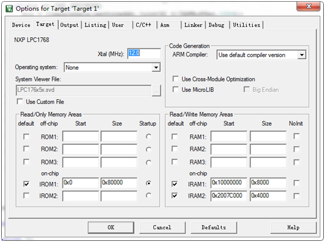Edit the IROM1 Size field 0x80000
The height and width of the screenshot is (242, 325).
119,183
